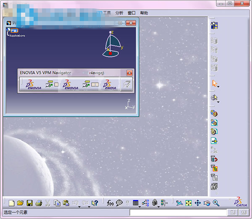Screen dimensions: 252x219
Task: Open the Design Table grid icon
Action: tap(136, 203)
